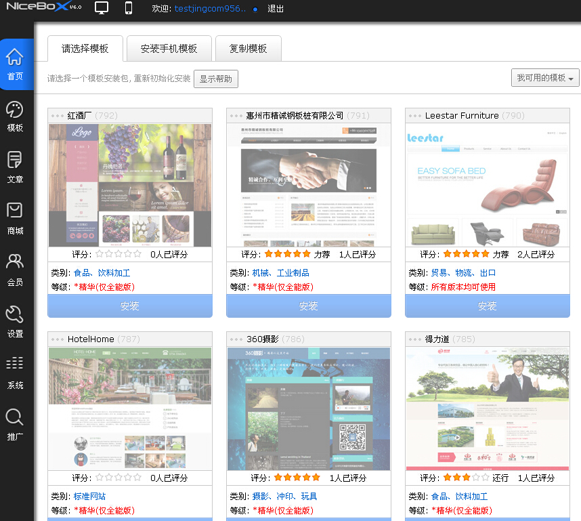
Task: Click the 显示帮助 button
Action: click(216, 79)
